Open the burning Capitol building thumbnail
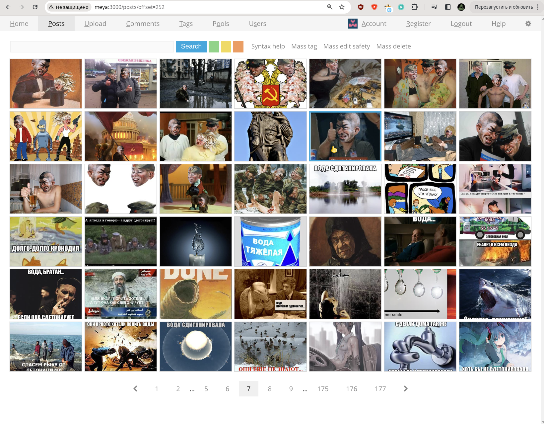 (121, 136)
